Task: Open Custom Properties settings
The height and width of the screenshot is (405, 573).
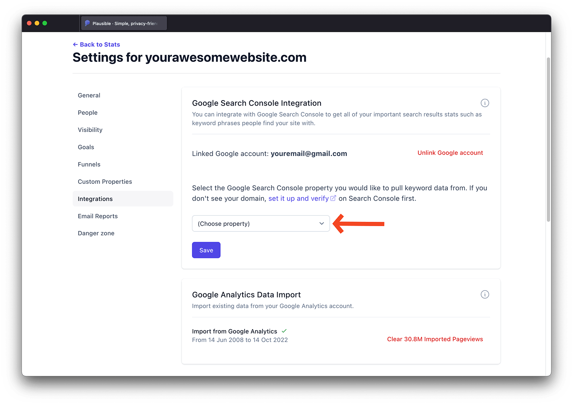Action: pos(105,181)
